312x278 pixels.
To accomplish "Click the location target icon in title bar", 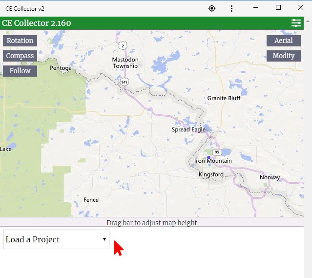I will (x=211, y=8).
